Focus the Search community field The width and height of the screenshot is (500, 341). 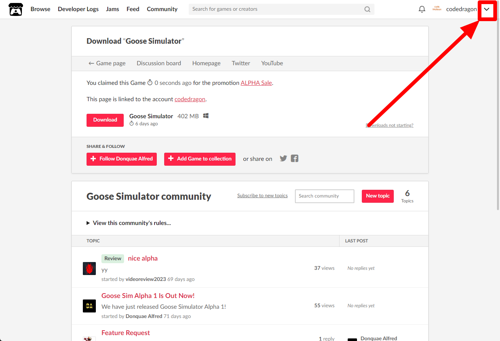(325, 196)
